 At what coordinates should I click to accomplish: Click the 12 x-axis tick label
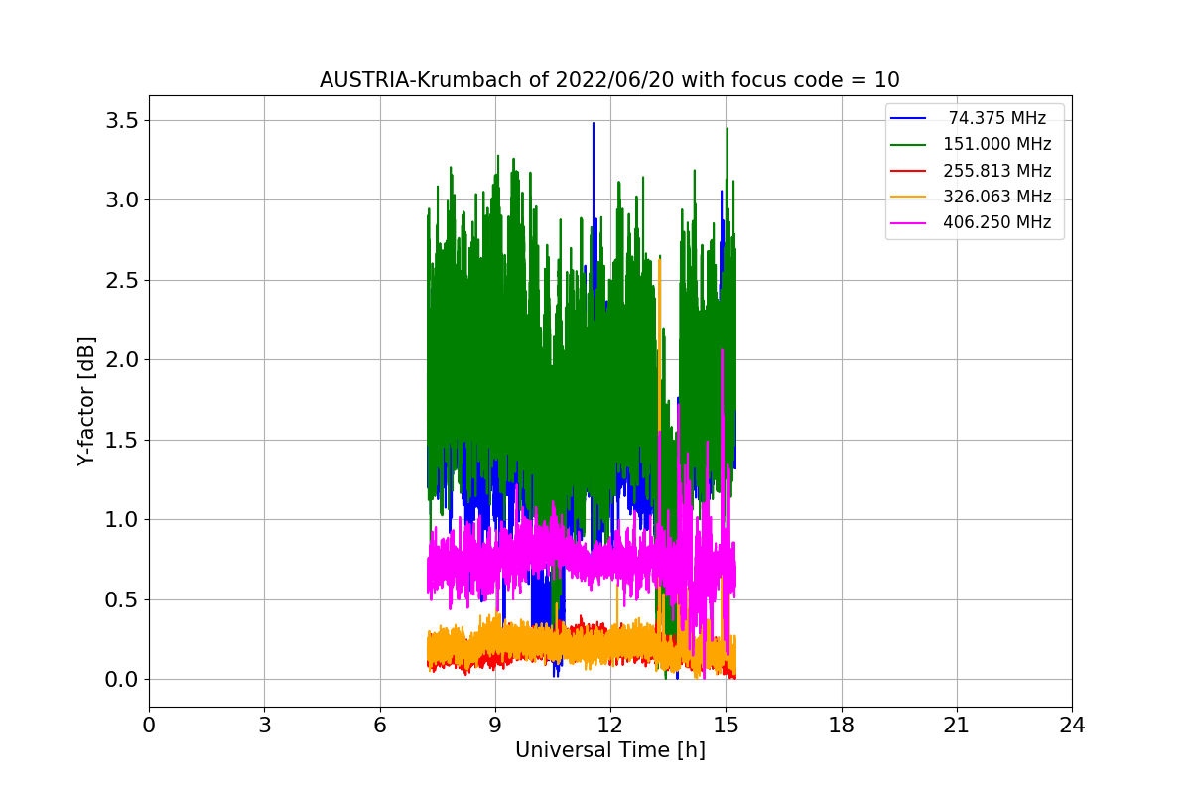610,726
